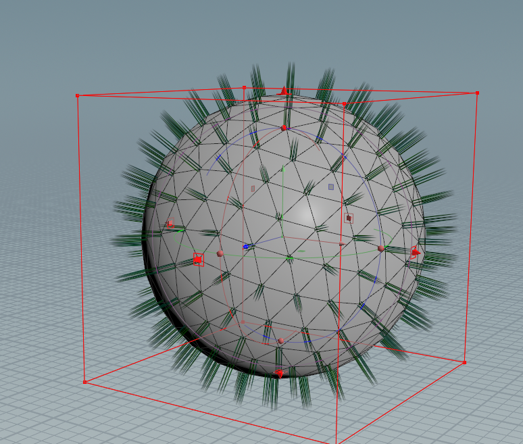Screen dimensions: 523x444
Task: Click the red cone on bounding box top
Action: 284,91
